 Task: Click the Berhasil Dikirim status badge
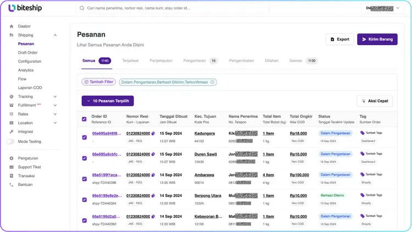point(332,195)
